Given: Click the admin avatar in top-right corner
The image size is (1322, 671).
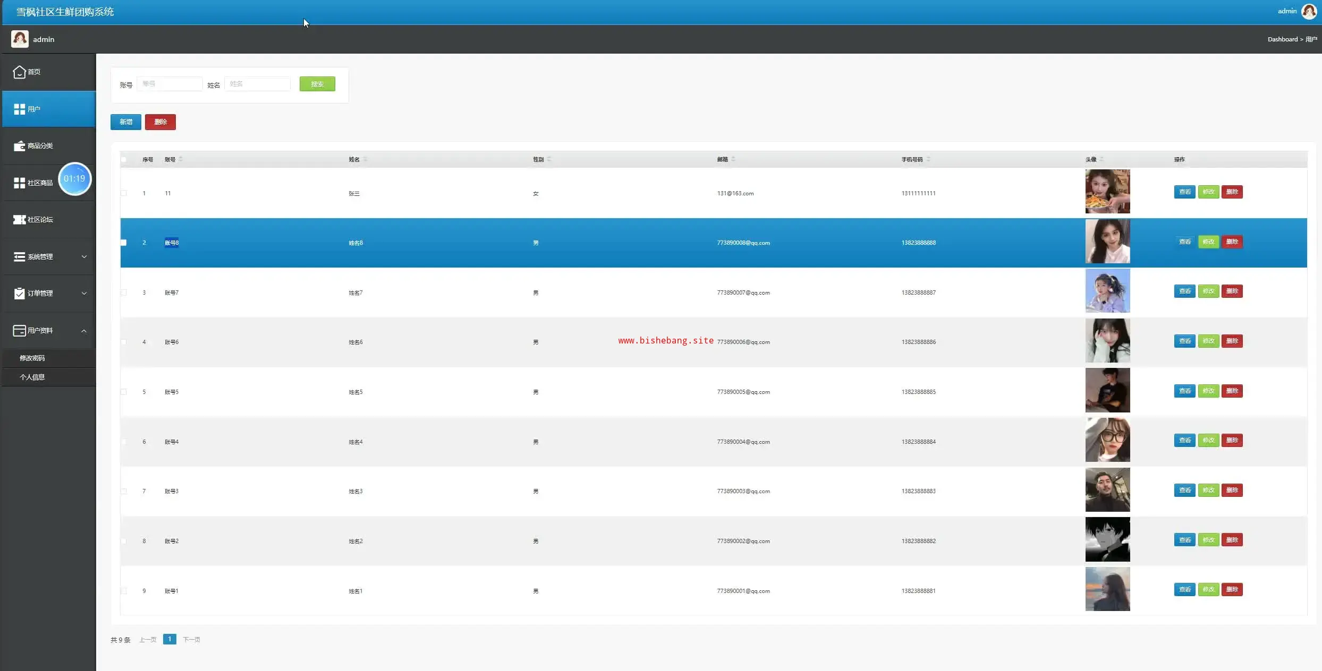Looking at the screenshot, I should 1309,11.
